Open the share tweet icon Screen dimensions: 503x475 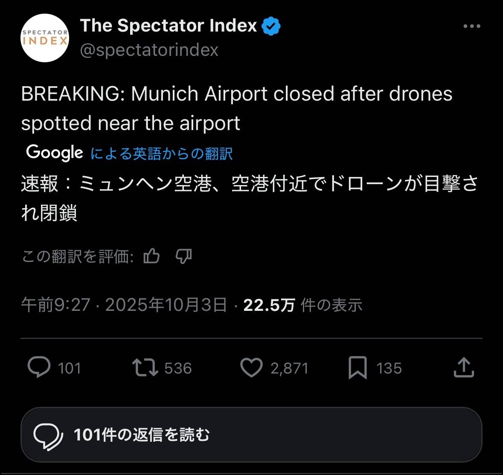464,368
